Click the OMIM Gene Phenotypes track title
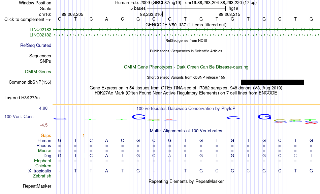The height and width of the screenshot is (194, 320). 186,67
